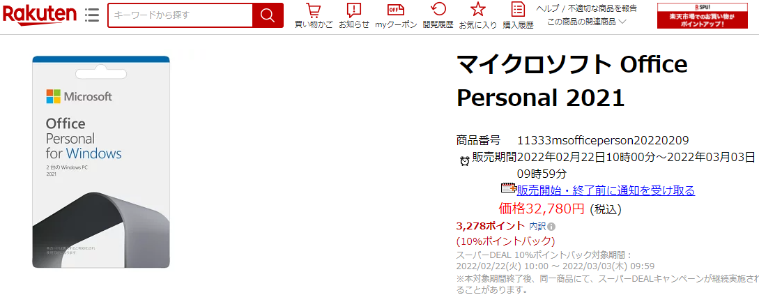
Task: Click the (10%ポイントバック) text
Action: tap(505, 241)
